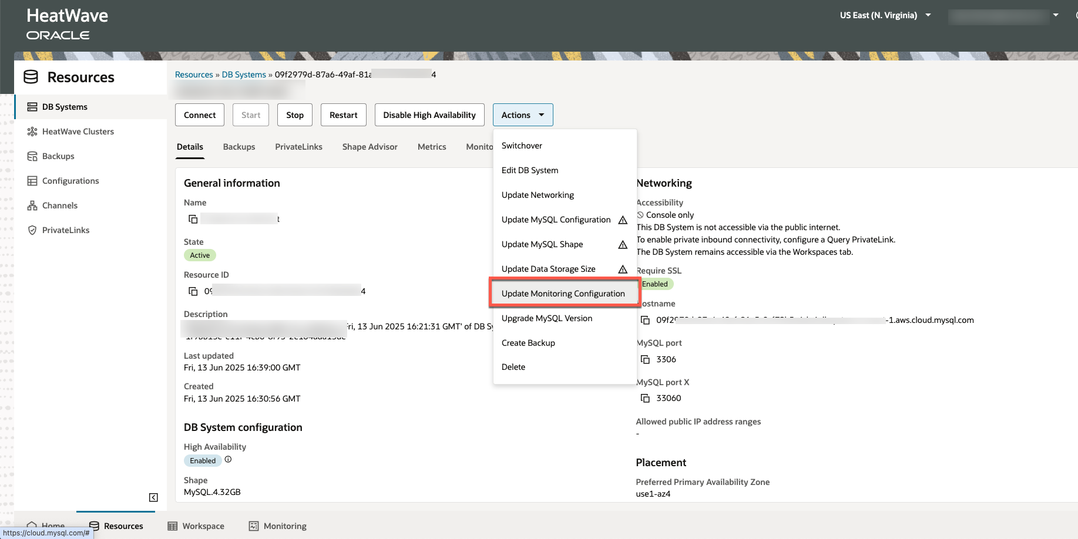This screenshot has width=1078, height=539.
Task: Copy the Resource ID using the copy icon
Action: click(x=193, y=291)
